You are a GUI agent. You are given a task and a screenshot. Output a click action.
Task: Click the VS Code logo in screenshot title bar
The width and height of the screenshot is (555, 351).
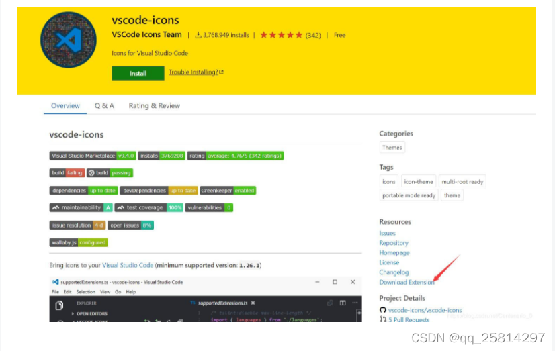55,282
